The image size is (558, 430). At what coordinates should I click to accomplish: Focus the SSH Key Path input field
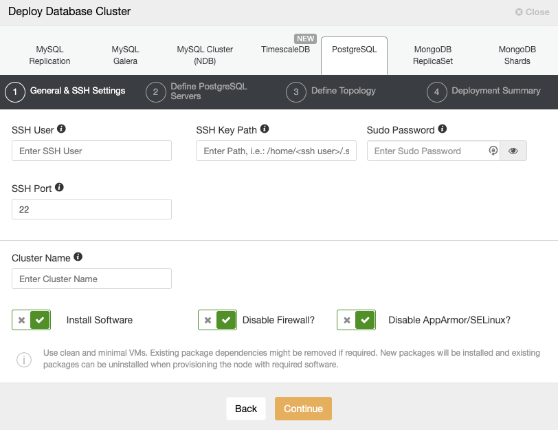click(276, 151)
